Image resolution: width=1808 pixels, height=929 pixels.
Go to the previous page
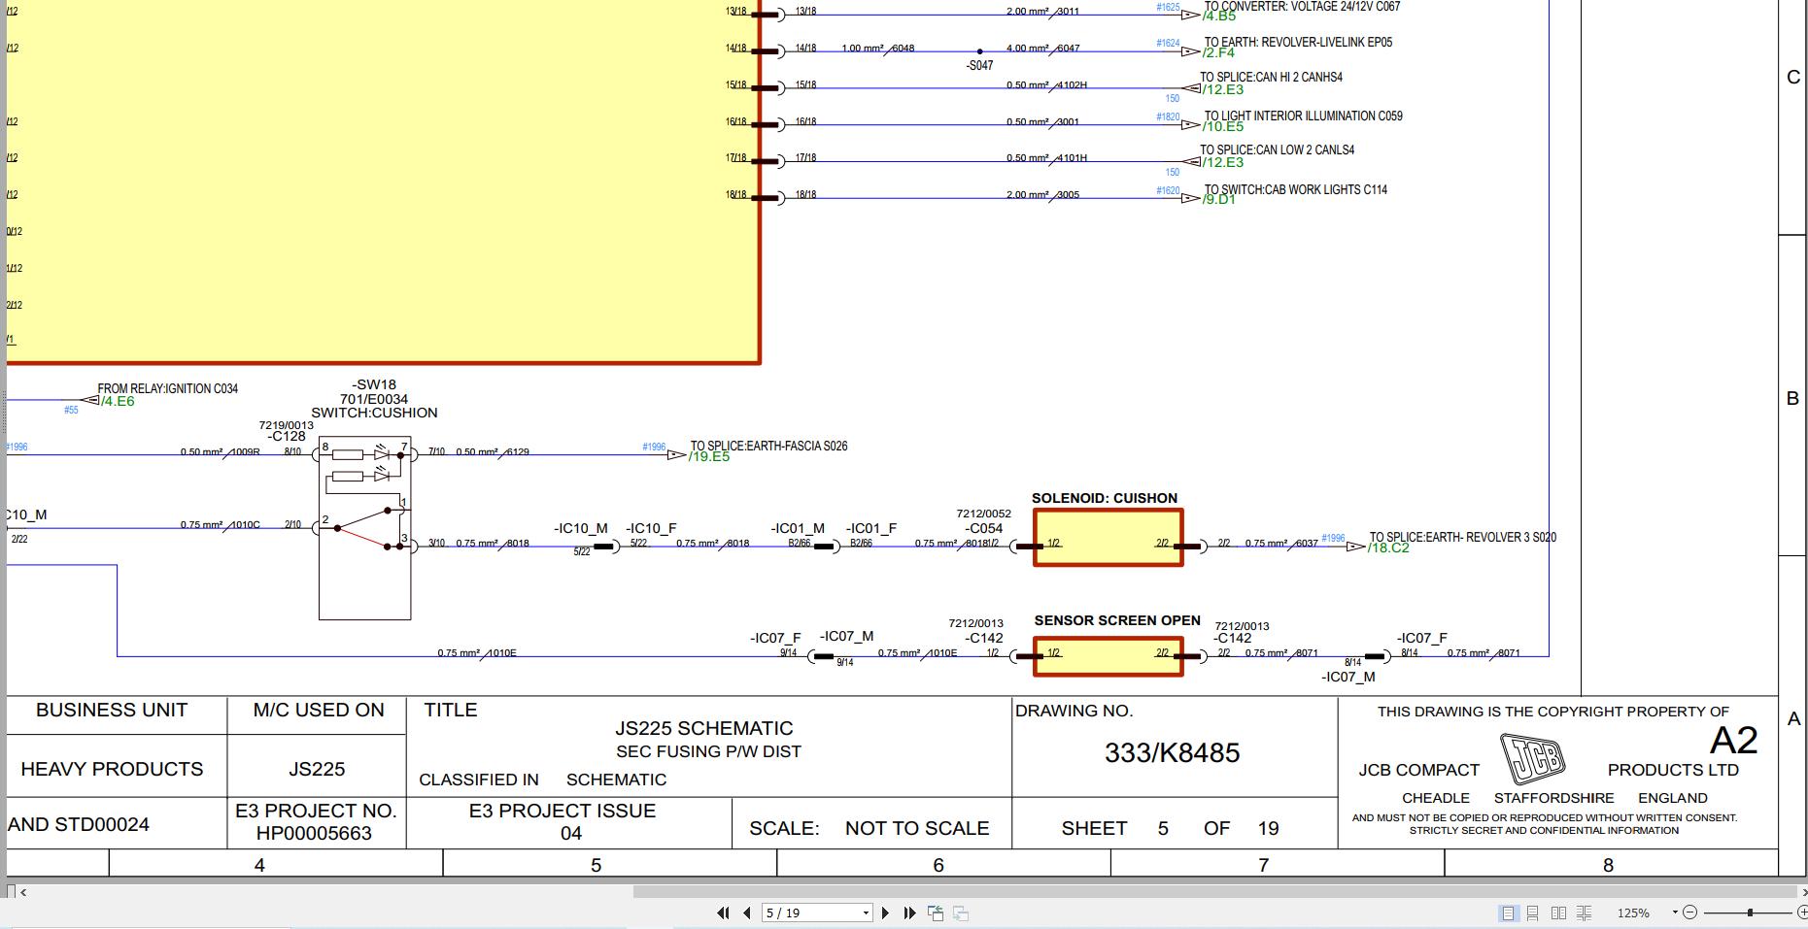coord(746,913)
